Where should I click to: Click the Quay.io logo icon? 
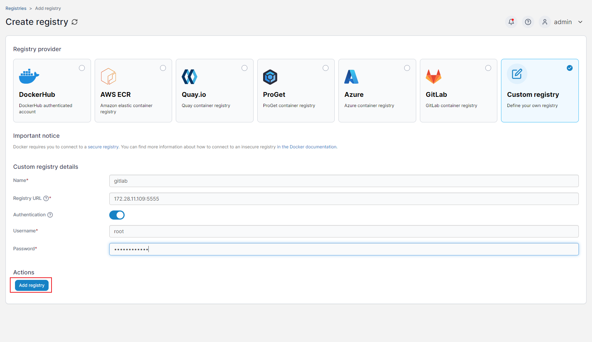(190, 77)
